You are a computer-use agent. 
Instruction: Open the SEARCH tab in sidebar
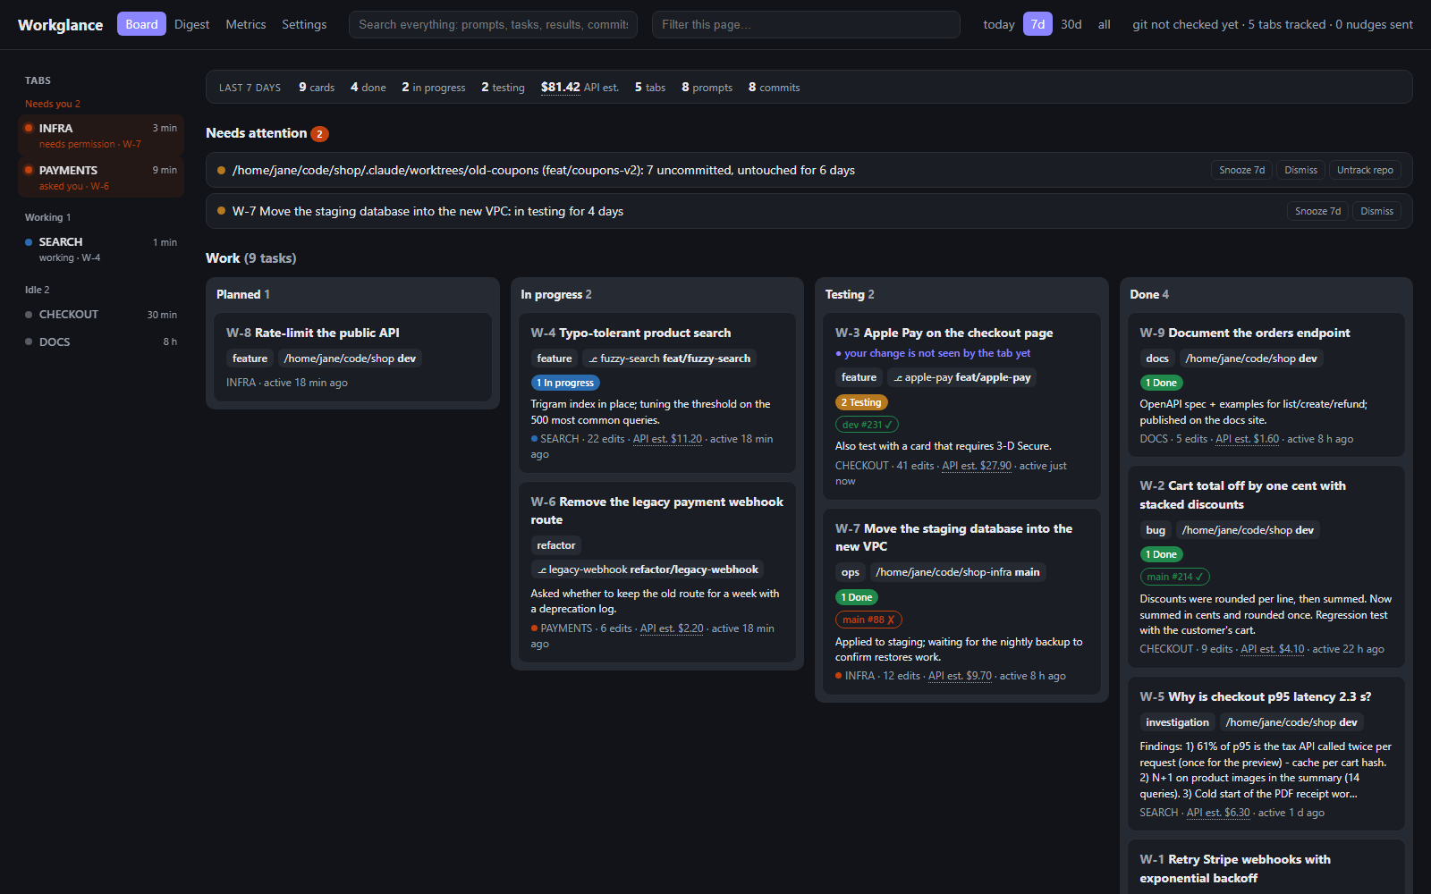click(101, 249)
